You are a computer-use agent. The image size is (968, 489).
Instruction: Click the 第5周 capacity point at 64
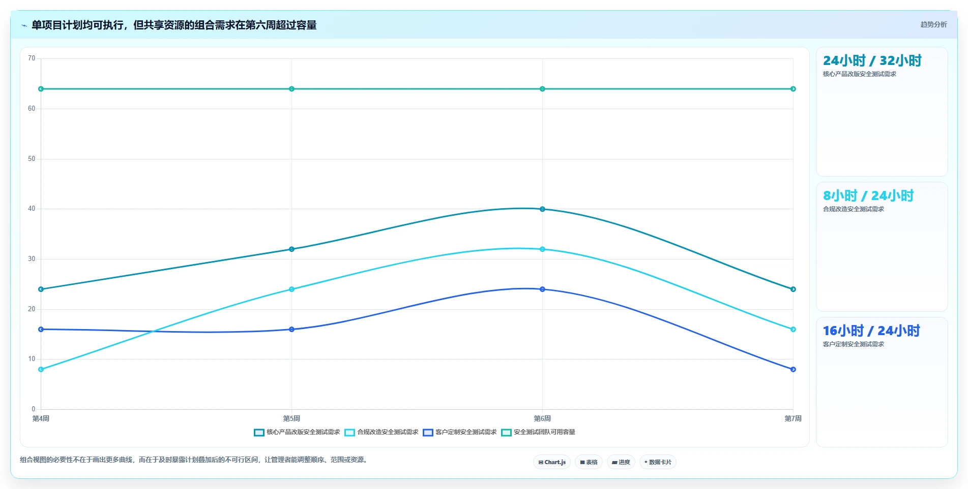coord(291,89)
